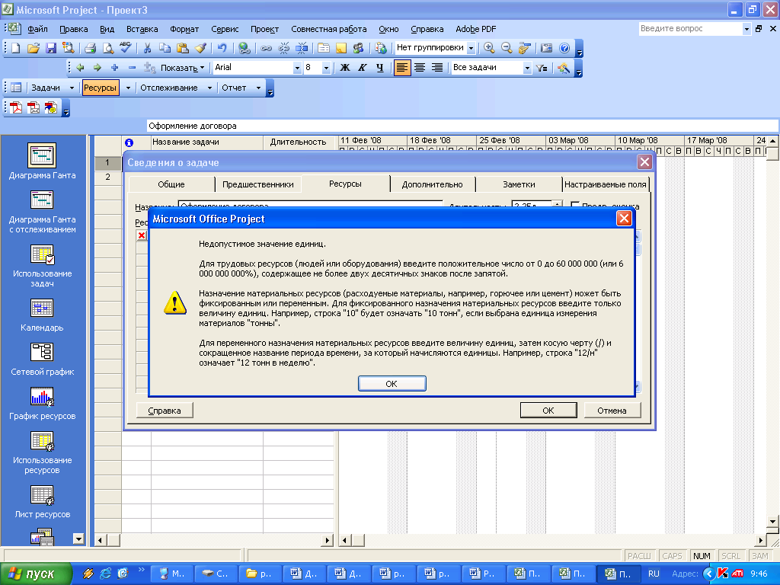Click the Task Notes yellow icon
This screenshot has width=780, height=585.
pyautogui.click(x=340, y=48)
